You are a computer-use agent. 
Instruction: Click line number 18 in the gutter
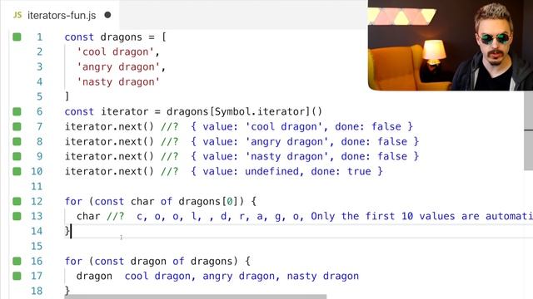click(x=37, y=291)
